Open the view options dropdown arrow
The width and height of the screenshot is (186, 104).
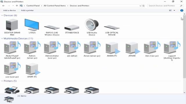coord(174,10)
